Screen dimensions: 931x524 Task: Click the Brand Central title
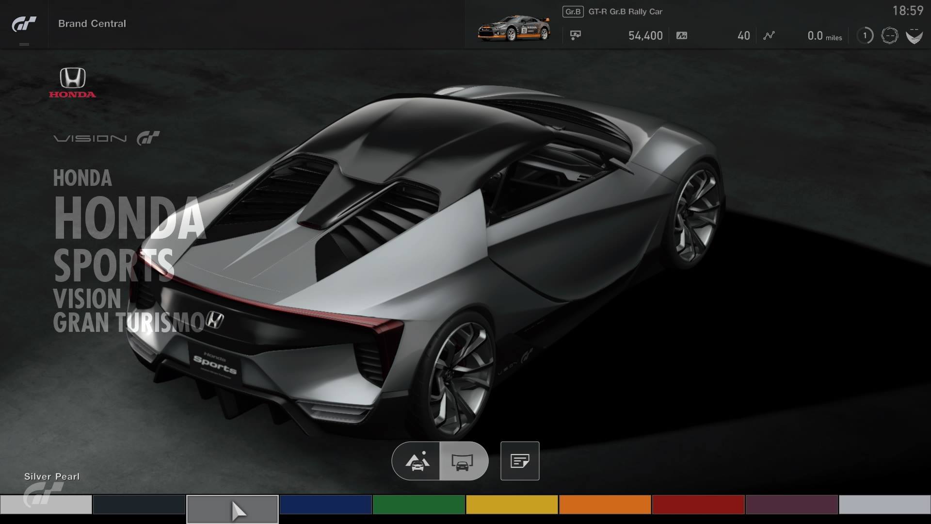point(92,23)
